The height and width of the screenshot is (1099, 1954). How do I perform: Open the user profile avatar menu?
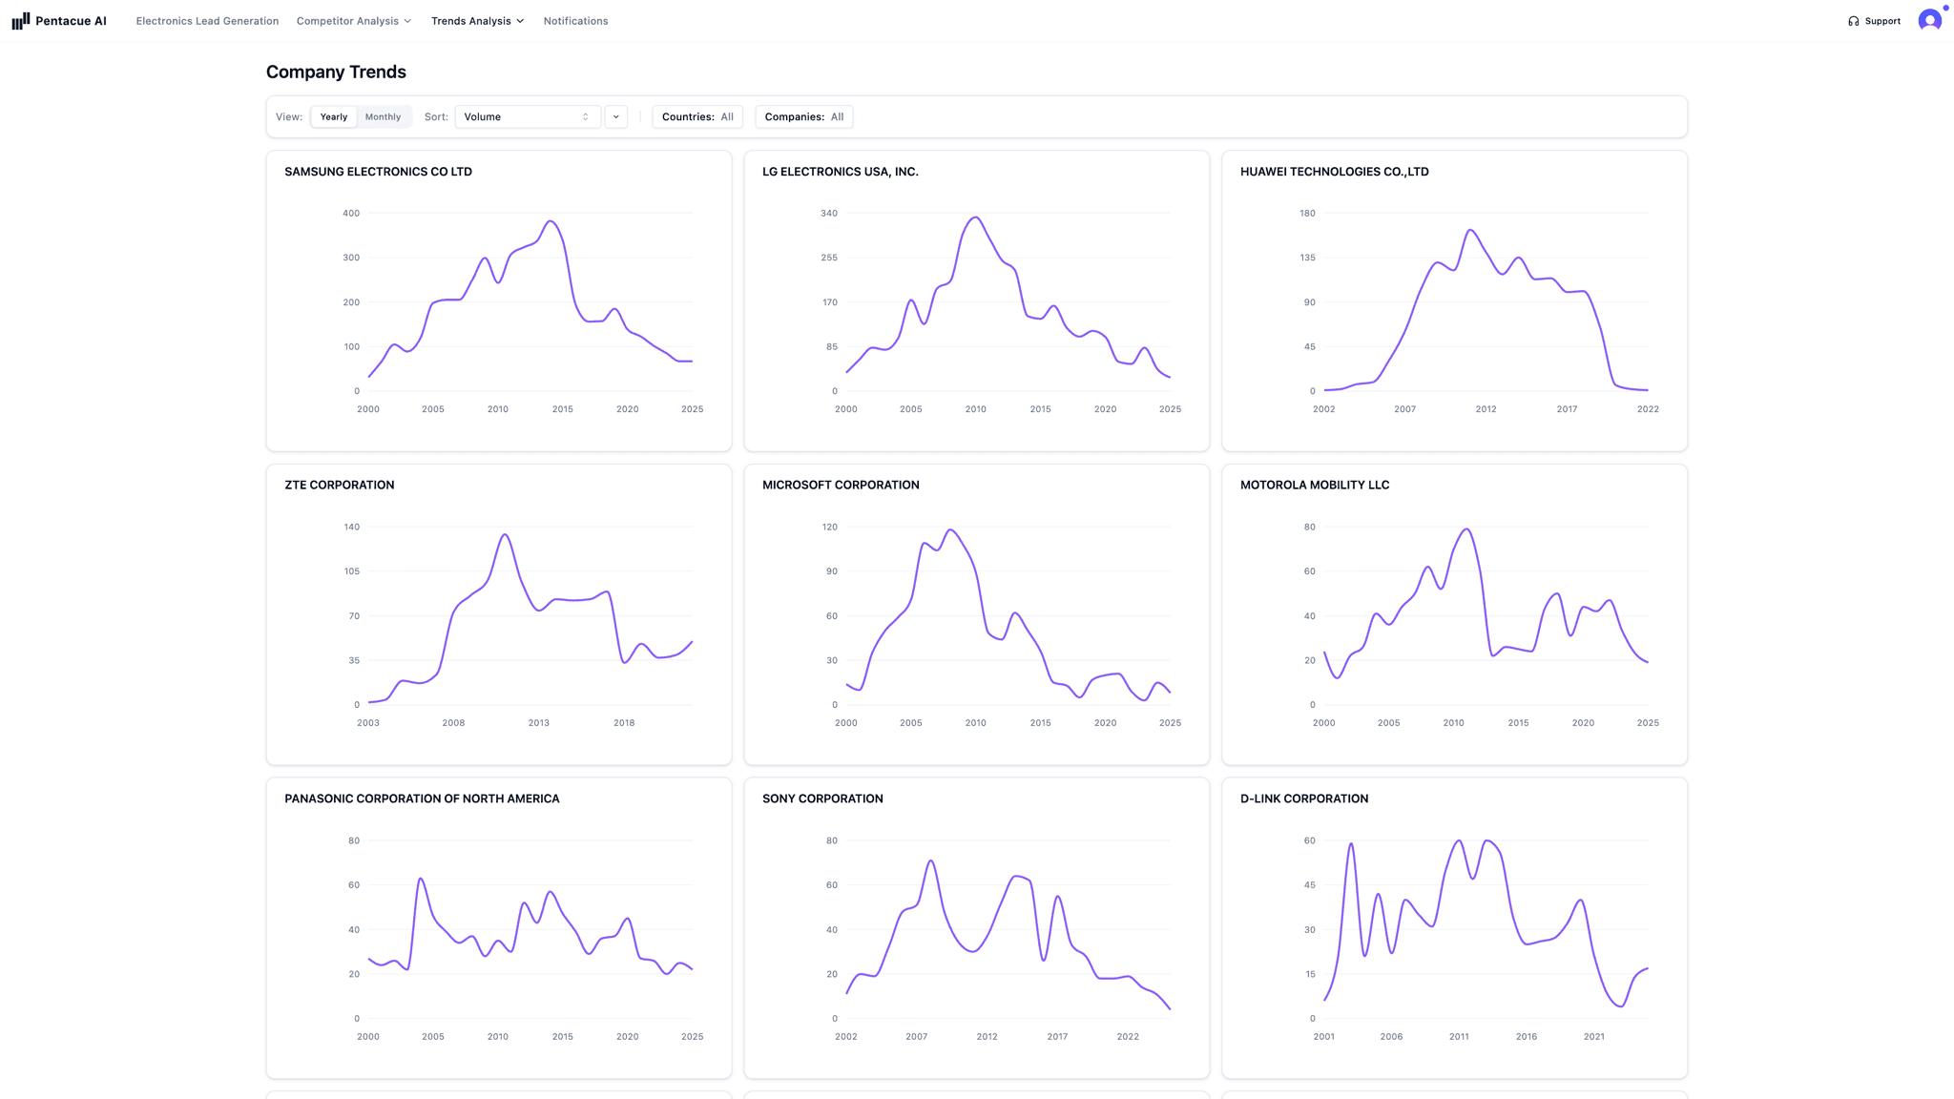tap(1929, 19)
